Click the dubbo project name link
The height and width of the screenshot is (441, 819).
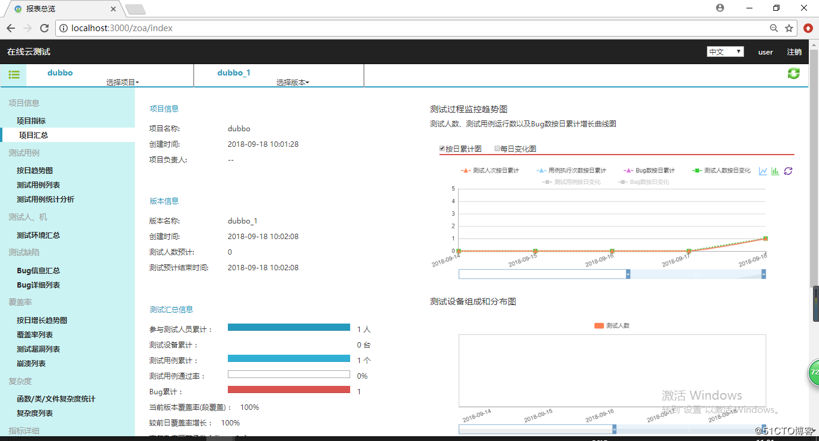coord(60,73)
